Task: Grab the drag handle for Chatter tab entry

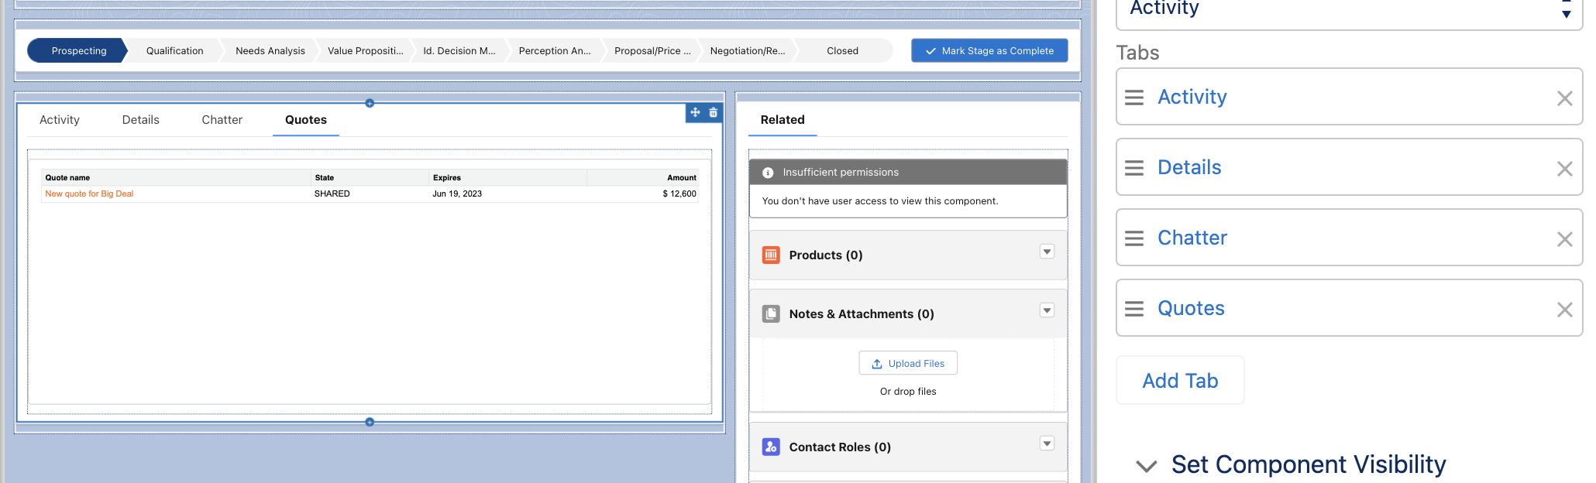Action: coord(1134,238)
